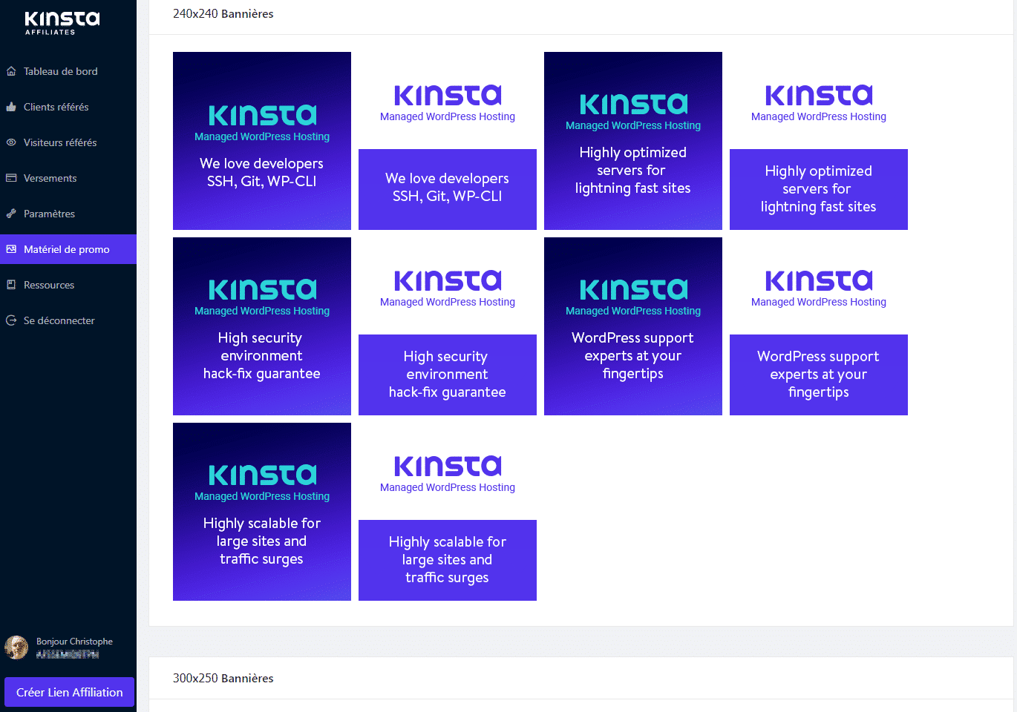This screenshot has height=712, width=1017.
Task: Click the dark 'High security environment' banner
Action: tap(261, 326)
